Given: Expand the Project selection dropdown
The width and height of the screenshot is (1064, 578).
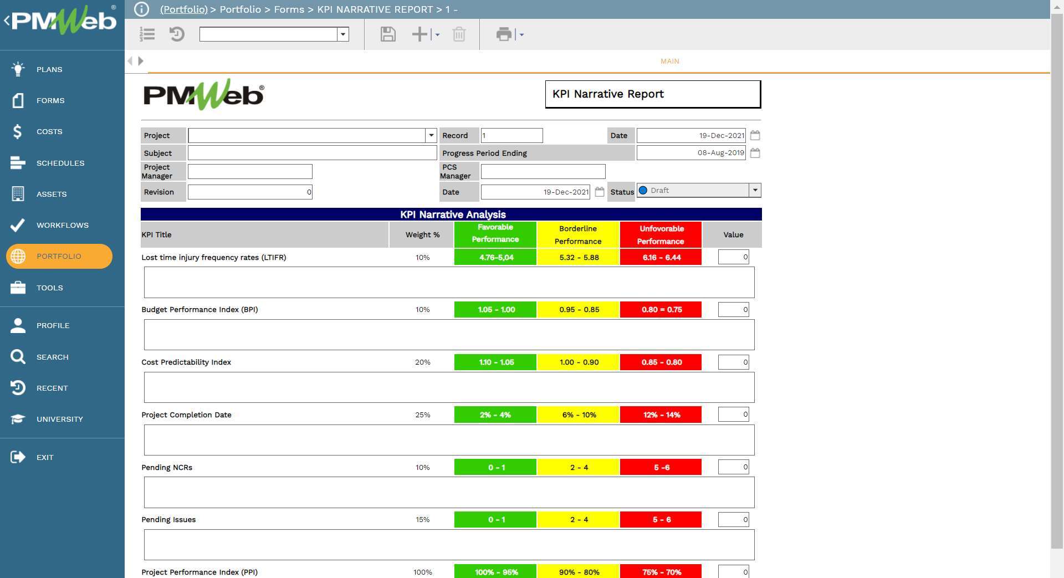Looking at the screenshot, I should point(431,135).
